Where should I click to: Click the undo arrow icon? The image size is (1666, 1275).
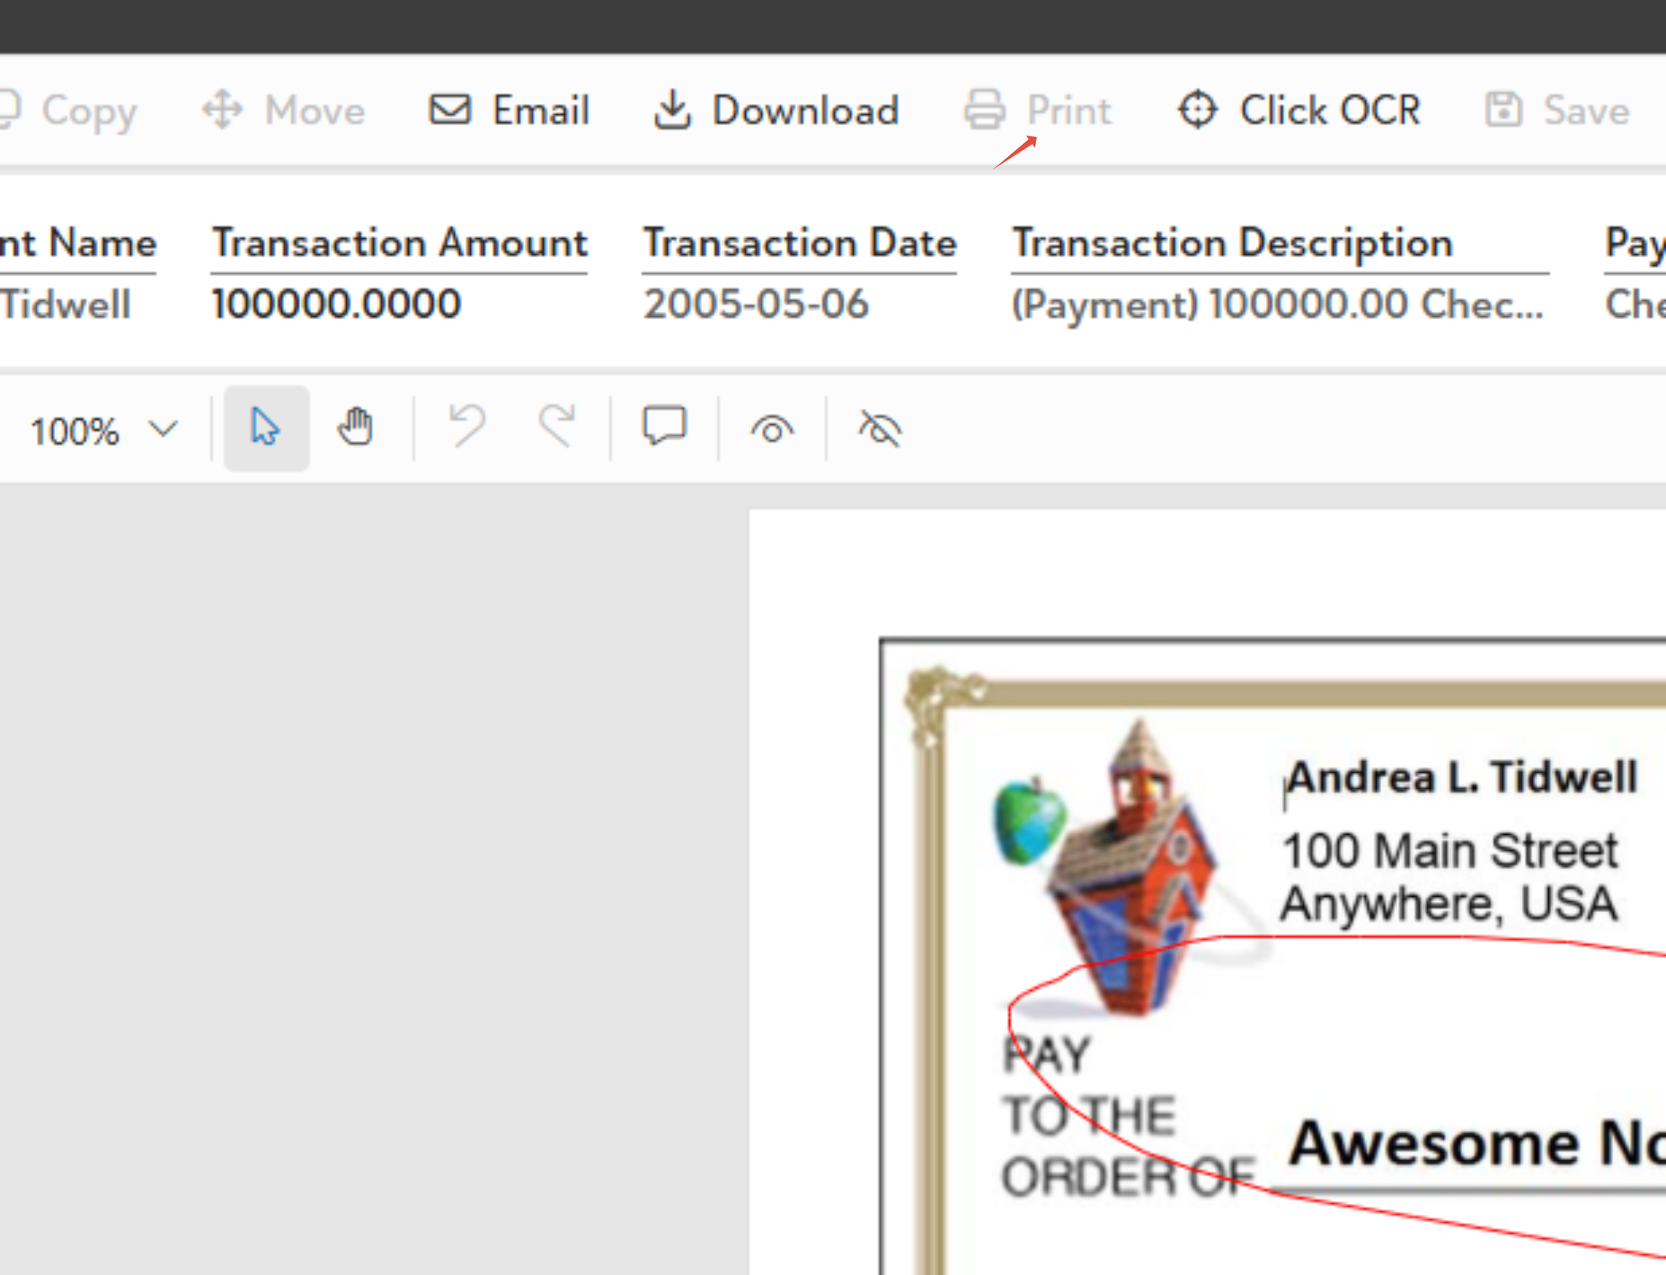pos(467,427)
